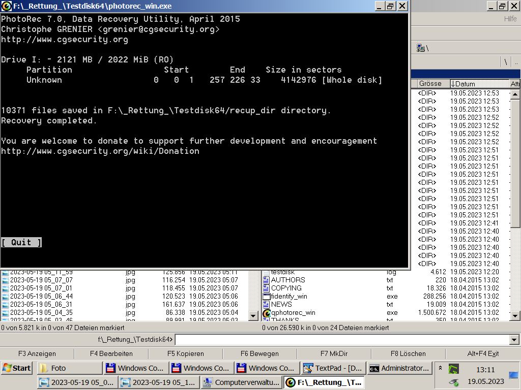This screenshot has width=521, height=390.
Task: Click the show desktop icon in tray
Action: click(514, 375)
